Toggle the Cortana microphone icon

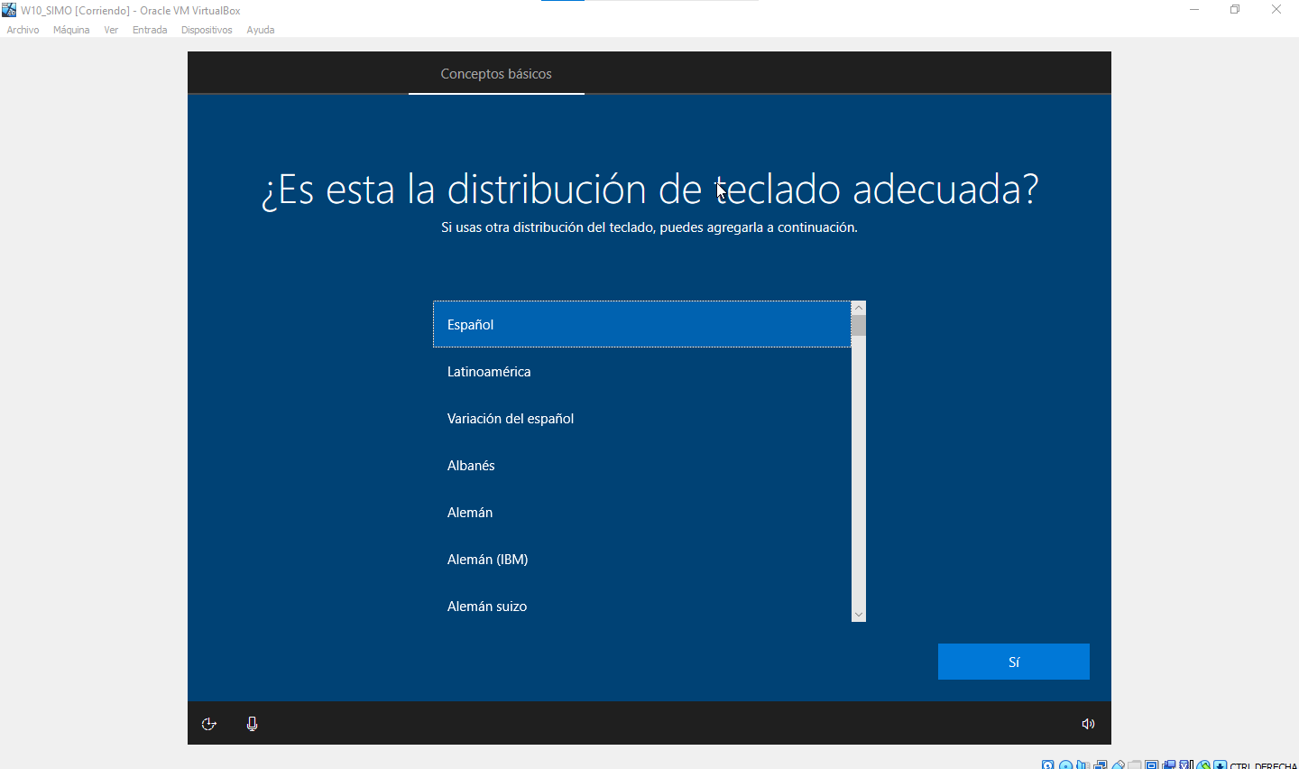point(252,724)
